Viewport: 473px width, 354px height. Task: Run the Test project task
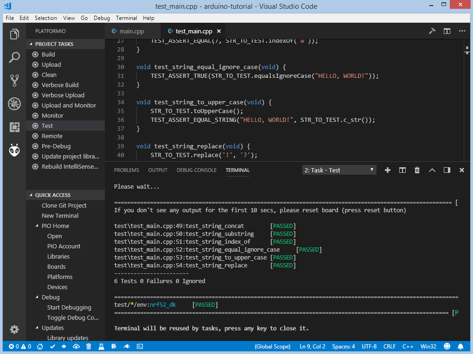[65, 126]
